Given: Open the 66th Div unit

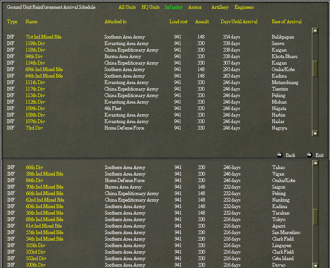Looking at the screenshot, I should [34, 168].
